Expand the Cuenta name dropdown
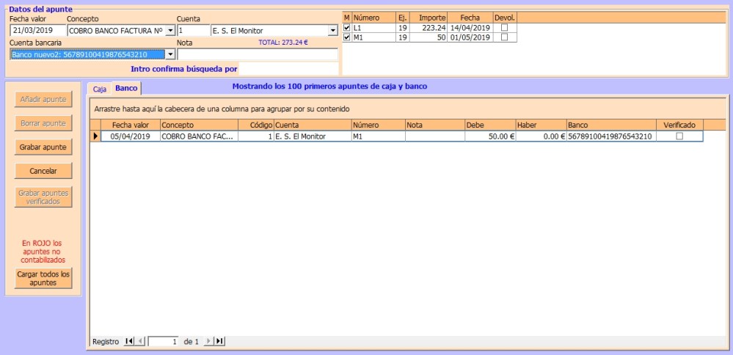The width and height of the screenshot is (733, 355). tap(332, 31)
